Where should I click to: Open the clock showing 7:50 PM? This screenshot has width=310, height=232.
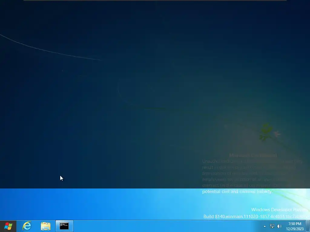point(295,226)
